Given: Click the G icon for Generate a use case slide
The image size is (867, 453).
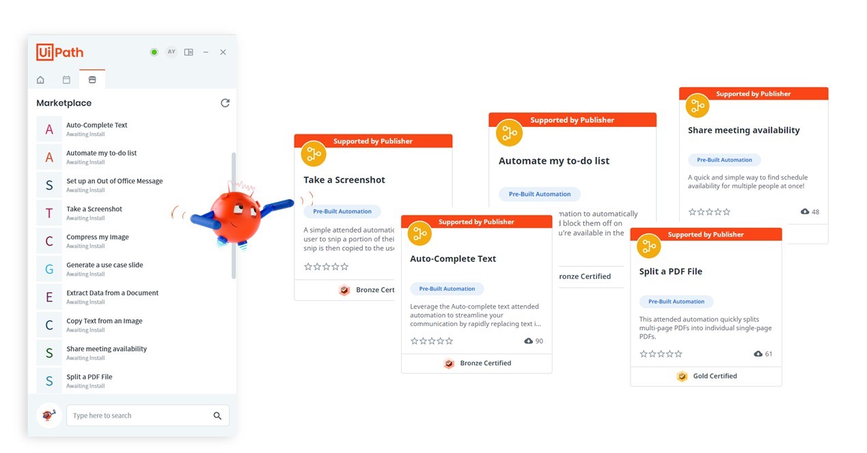Looking at the screenshot, I should (49, 269).
